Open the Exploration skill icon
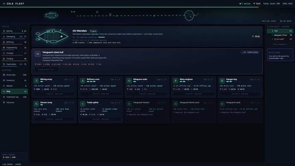 coord(4,64)
